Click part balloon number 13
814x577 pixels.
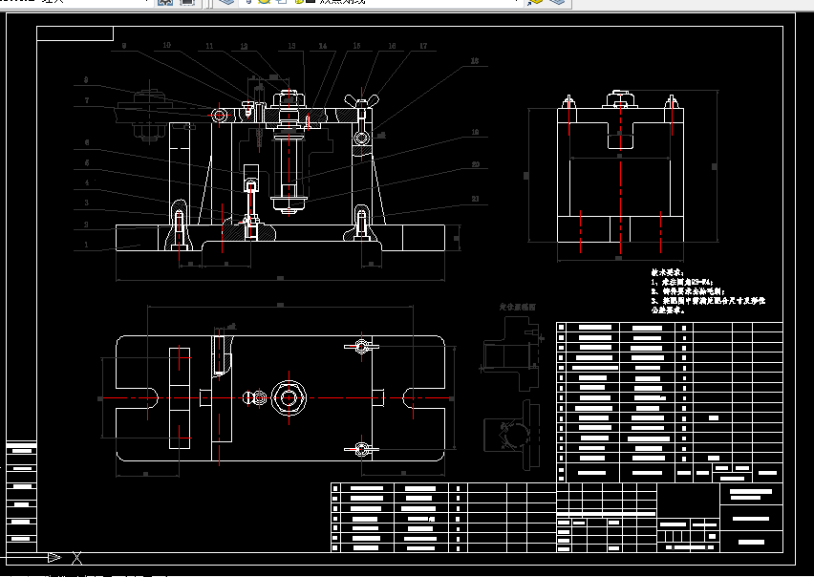click(291, 46)
